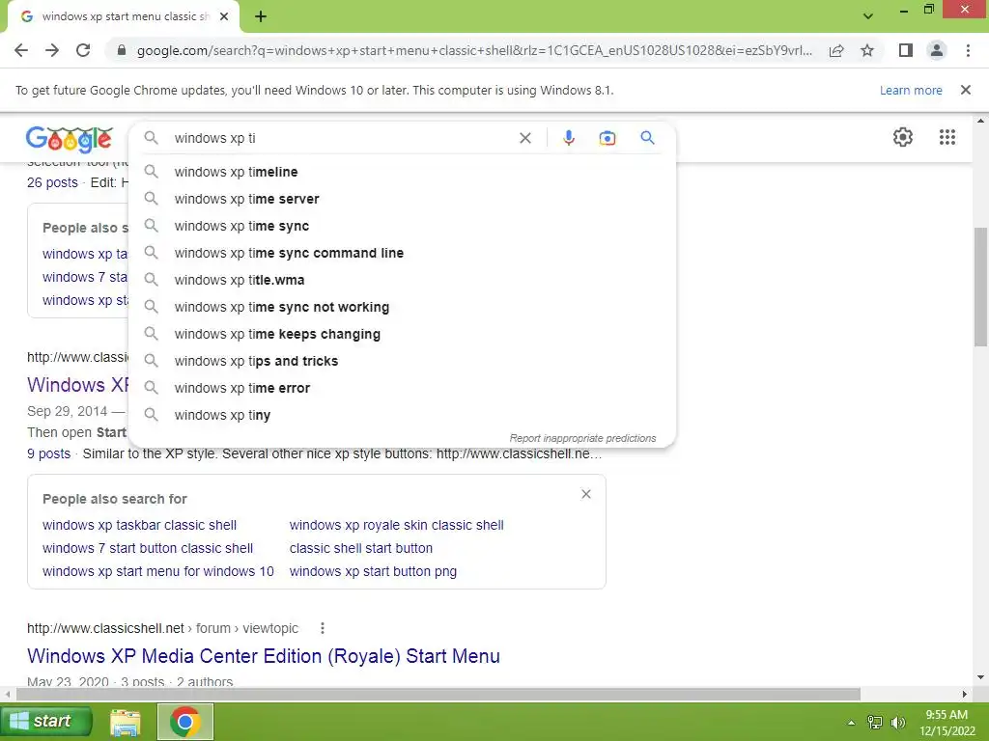Select suggestion windows xp tiny
The height and width of the screenshot is (741, 989).
(x=402, y=415)
